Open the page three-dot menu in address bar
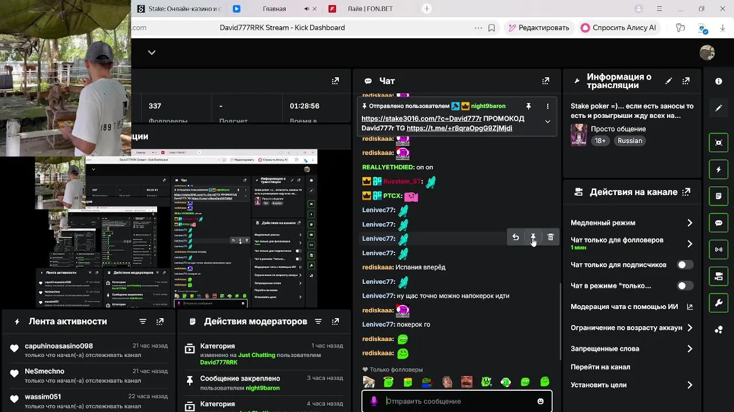Viewport: 734px width, 412px height. (x=478, y=27)
